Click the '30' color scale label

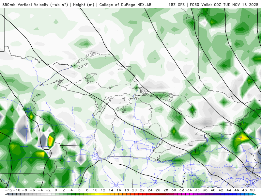point(174,190)
